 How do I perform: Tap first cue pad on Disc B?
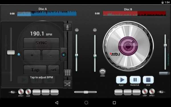119,92
